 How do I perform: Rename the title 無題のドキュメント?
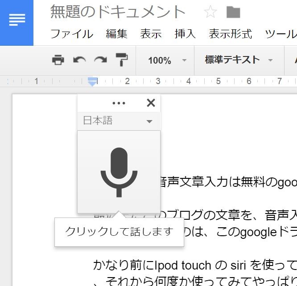pos(118,12)
